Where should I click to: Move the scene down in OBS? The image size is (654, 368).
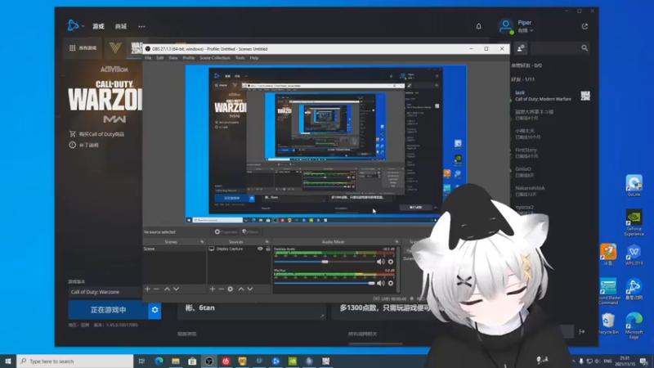[176, 289]
